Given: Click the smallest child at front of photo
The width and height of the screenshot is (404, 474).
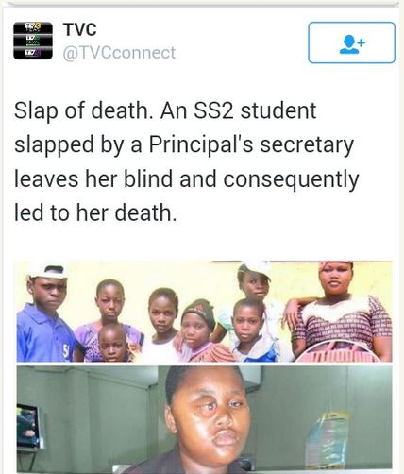Looking at the screenshot, I should pos(112,344).
